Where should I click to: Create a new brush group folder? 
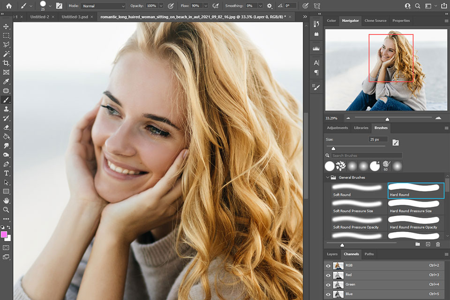pyautogui.click(x=418, y=244)
